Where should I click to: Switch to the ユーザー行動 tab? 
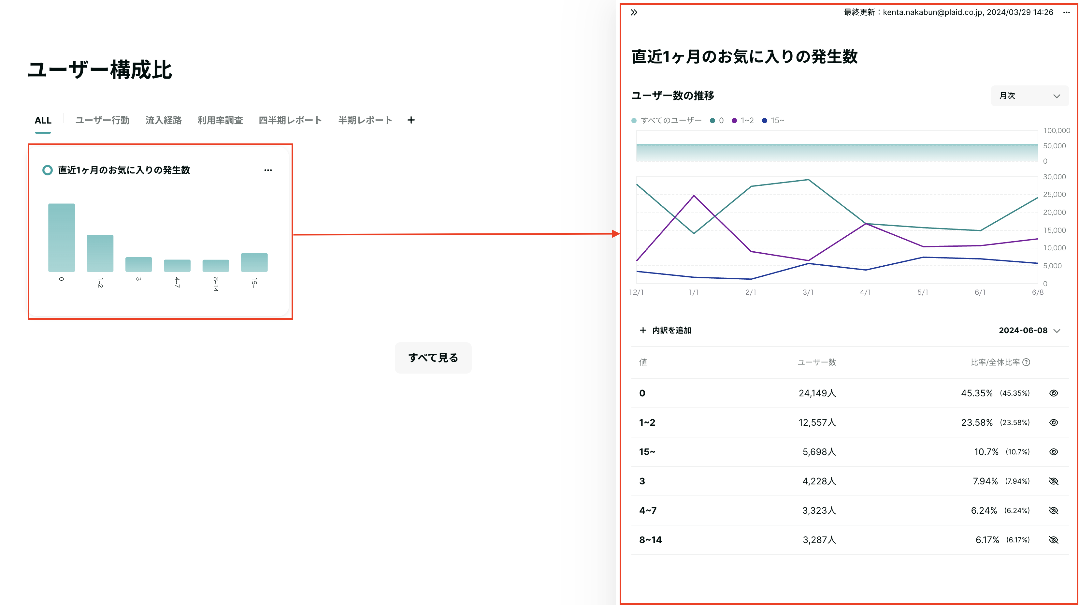click(x=103, y=121)
